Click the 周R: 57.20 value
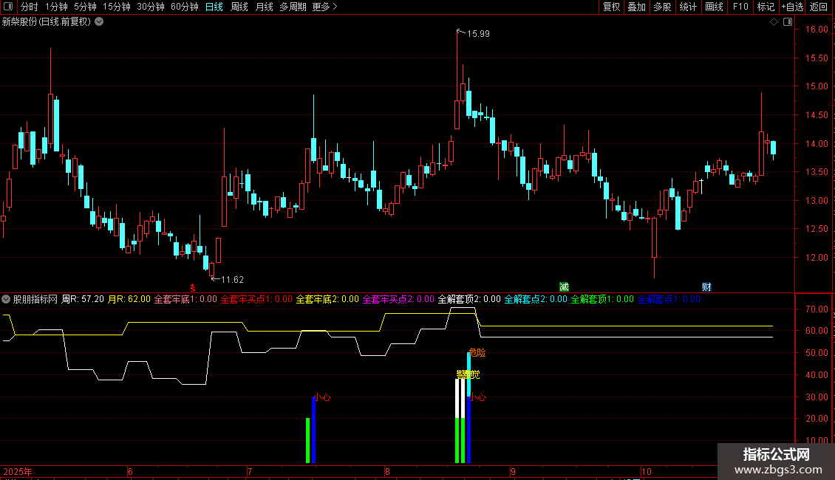 tap(83, 299)
